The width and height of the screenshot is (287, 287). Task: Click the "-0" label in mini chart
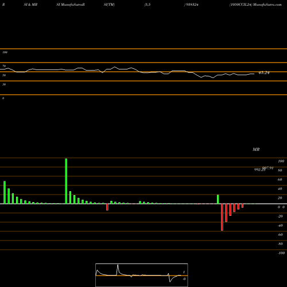[184, 279]
